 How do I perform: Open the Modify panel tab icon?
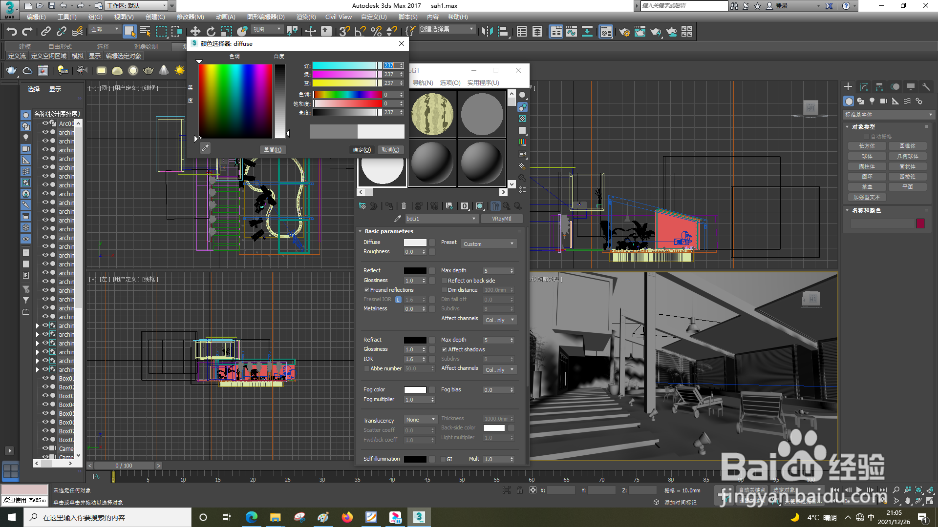click(x=863, y=87)
